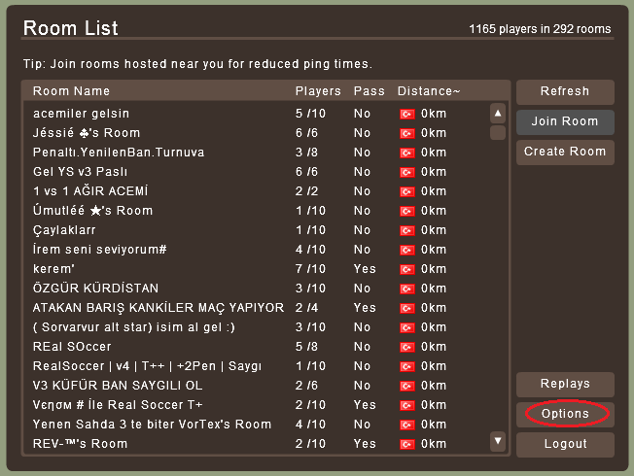634x476 pixels.
Task: Click the flag icon for Jéssié's Room
Action: pyautogui.click(x=407, y=133)
